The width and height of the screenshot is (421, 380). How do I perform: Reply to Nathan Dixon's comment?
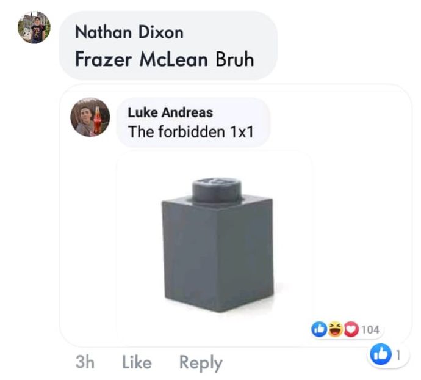tap(201, 363)
